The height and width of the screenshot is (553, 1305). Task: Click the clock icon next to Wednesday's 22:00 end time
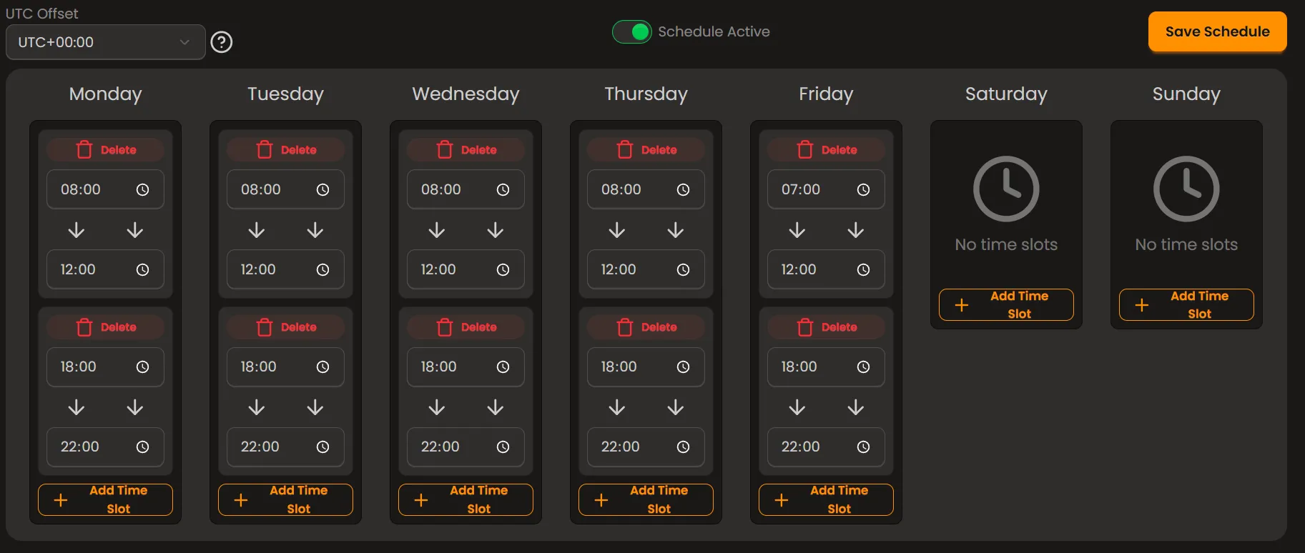click(x=503, y=447)
